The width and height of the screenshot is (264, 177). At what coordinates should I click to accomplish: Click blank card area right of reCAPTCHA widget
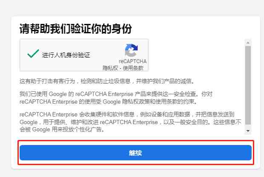[196, 55]
